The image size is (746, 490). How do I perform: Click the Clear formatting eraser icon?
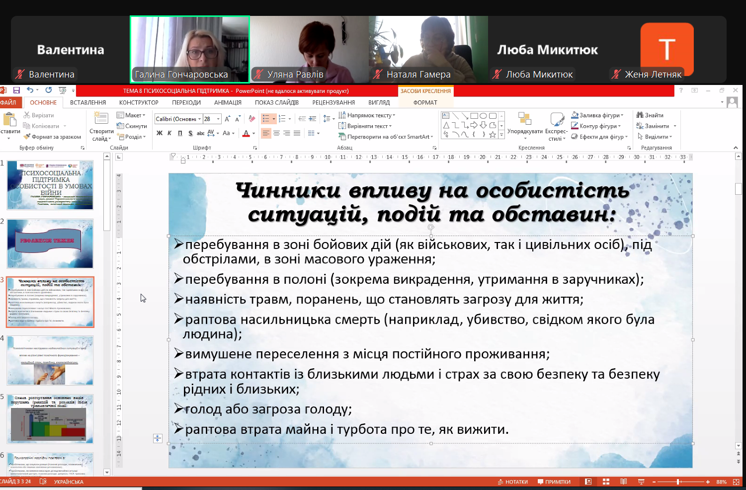coord(252,119)
